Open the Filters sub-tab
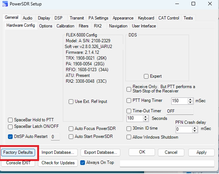The height and width of the screenshot is (174, 219). click(83, 26)
